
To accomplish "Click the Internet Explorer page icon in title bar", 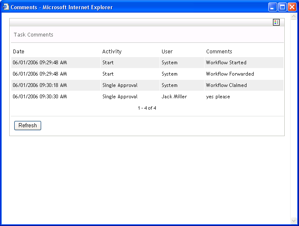I will pos(5,7).
